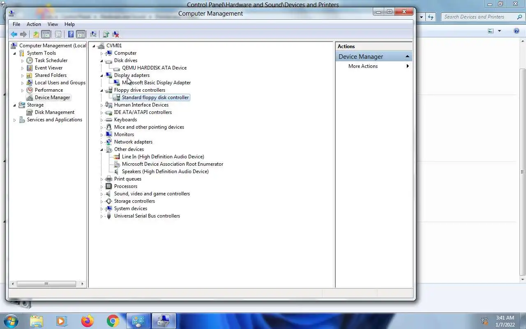Viewport: 526px width, 329px height.
Task: Select Line In (High Definition Audio Device)
Action: (x=163, y=157)
